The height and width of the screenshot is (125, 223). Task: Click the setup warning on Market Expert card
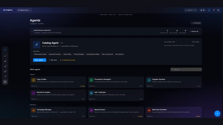[x=140, y=116]
